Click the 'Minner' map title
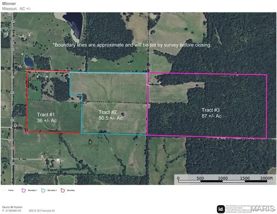Image resolution: width=277 pixels, height=214 pixels. [9, 4]
